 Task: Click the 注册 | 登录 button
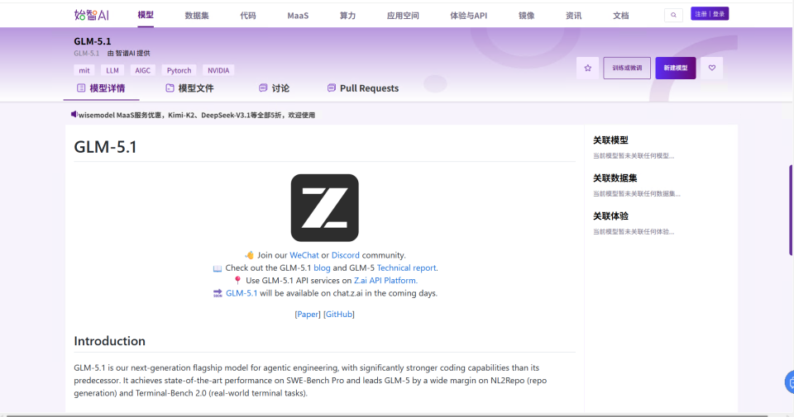click(710, 14)
